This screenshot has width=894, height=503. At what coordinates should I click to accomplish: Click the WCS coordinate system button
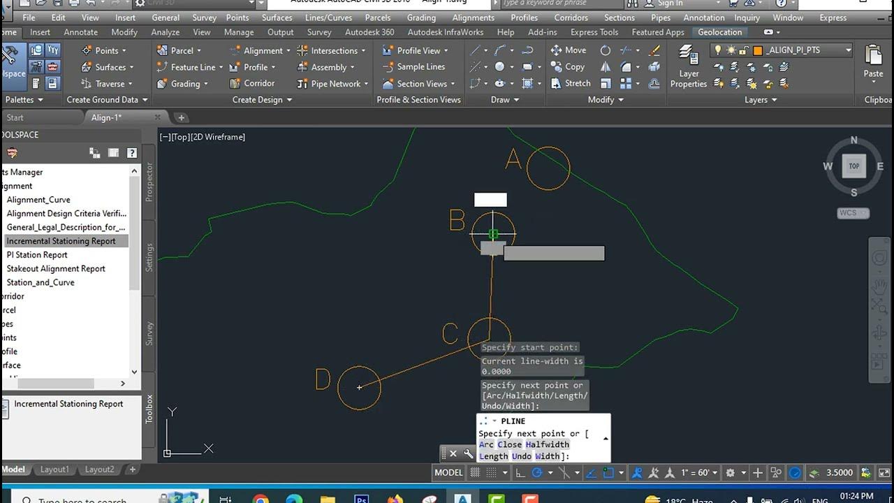pyautogui.click(x=853, y=213)
